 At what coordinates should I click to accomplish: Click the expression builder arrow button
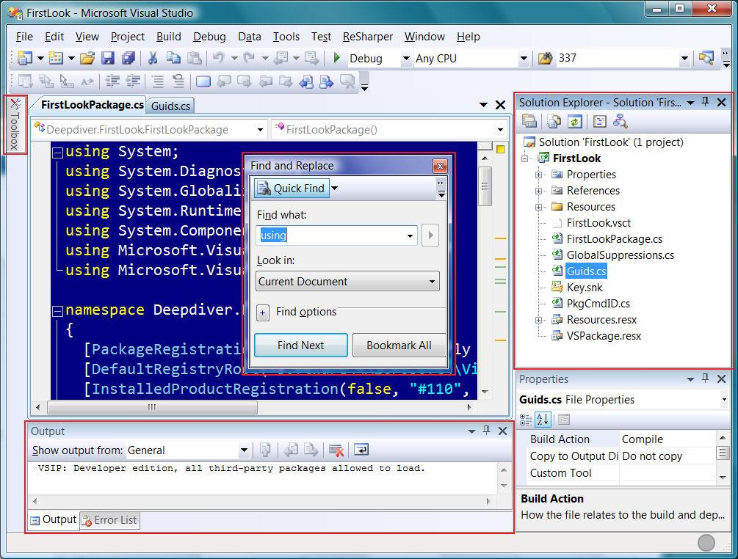pos(430,235)
